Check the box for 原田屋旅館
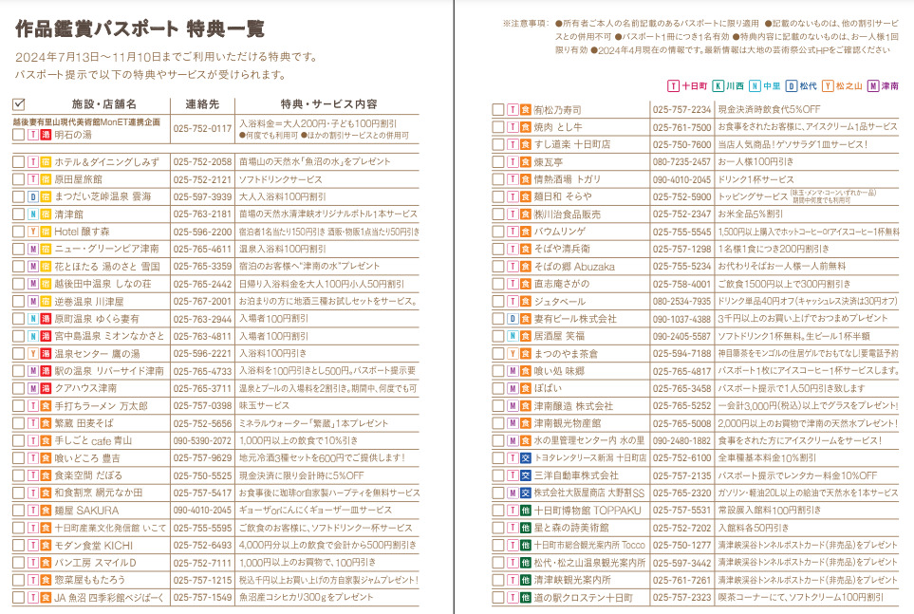The height and width of the screenshot is (614, 914). [x=19, y=179]
